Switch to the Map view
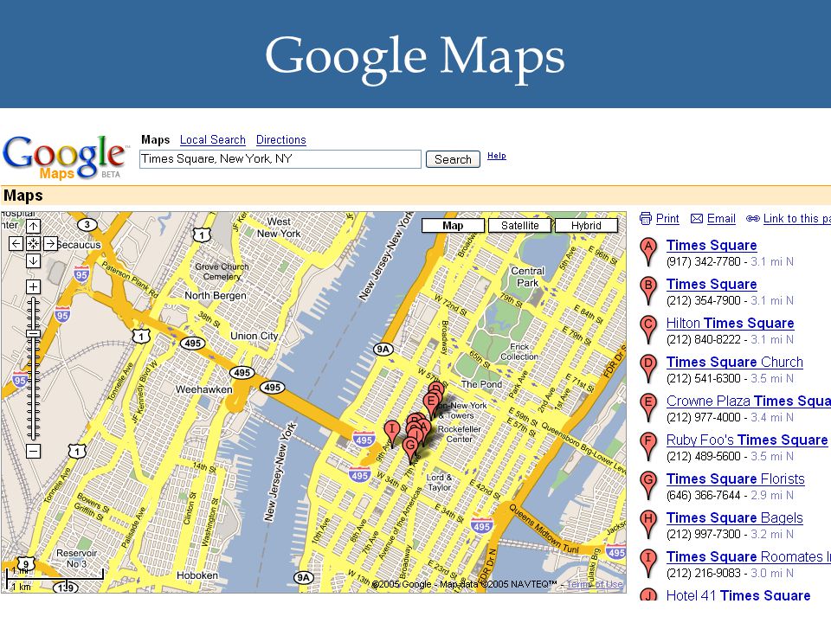This screenshot has width=831, height=623. click(453, 226)
